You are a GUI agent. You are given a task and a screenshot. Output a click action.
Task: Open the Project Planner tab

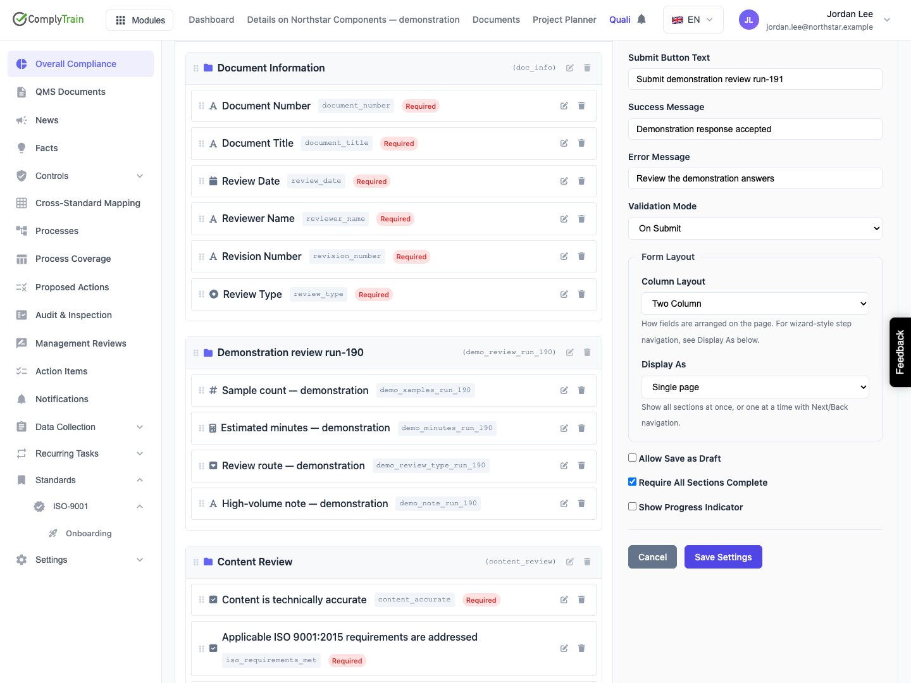coord(564,20)
